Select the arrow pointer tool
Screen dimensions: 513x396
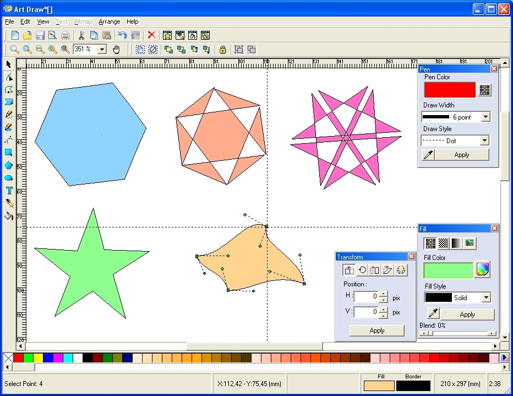click(8, 64)
